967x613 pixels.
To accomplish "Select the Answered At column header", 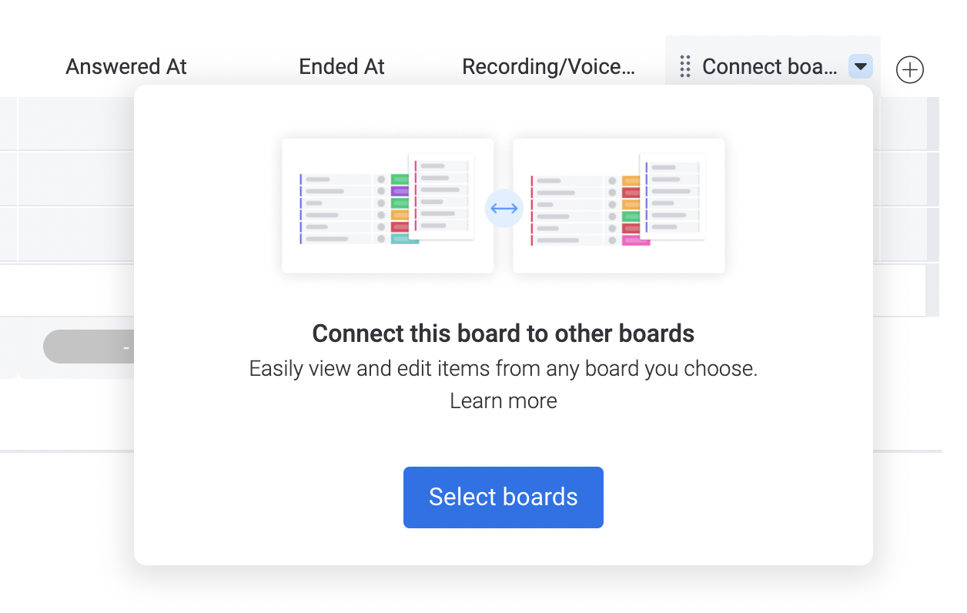I will pos(126,67).
